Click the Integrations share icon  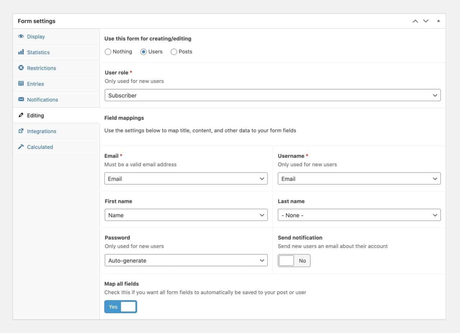coord(21,131)
